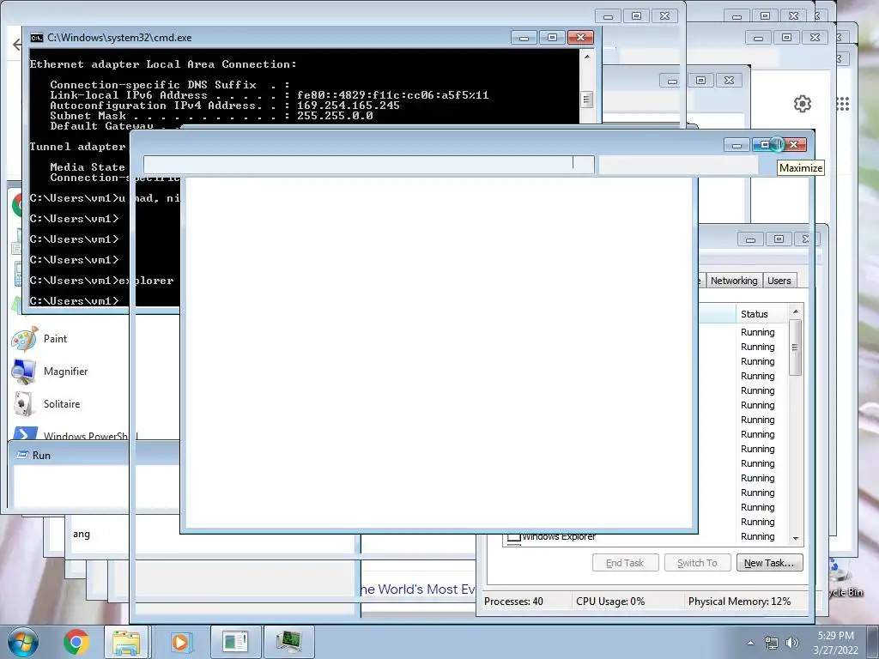
Task: Open the Google apps grid icon
Action: [843, 104]
